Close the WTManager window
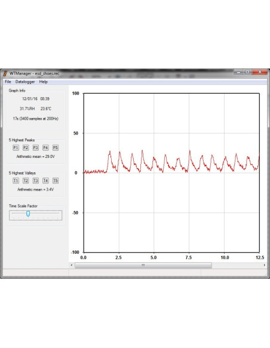Viewport: 270px width, 348px height. 259,72
